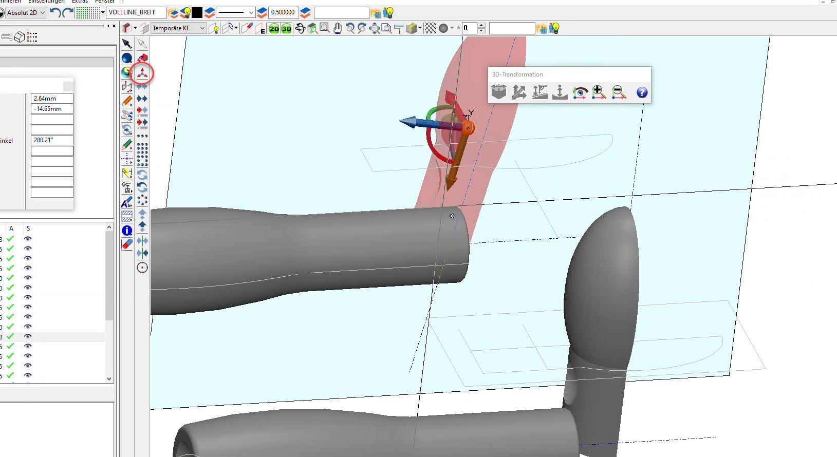
Task: Click the blue help icon in 3D-Transformation popup
Action: [642, 92]
